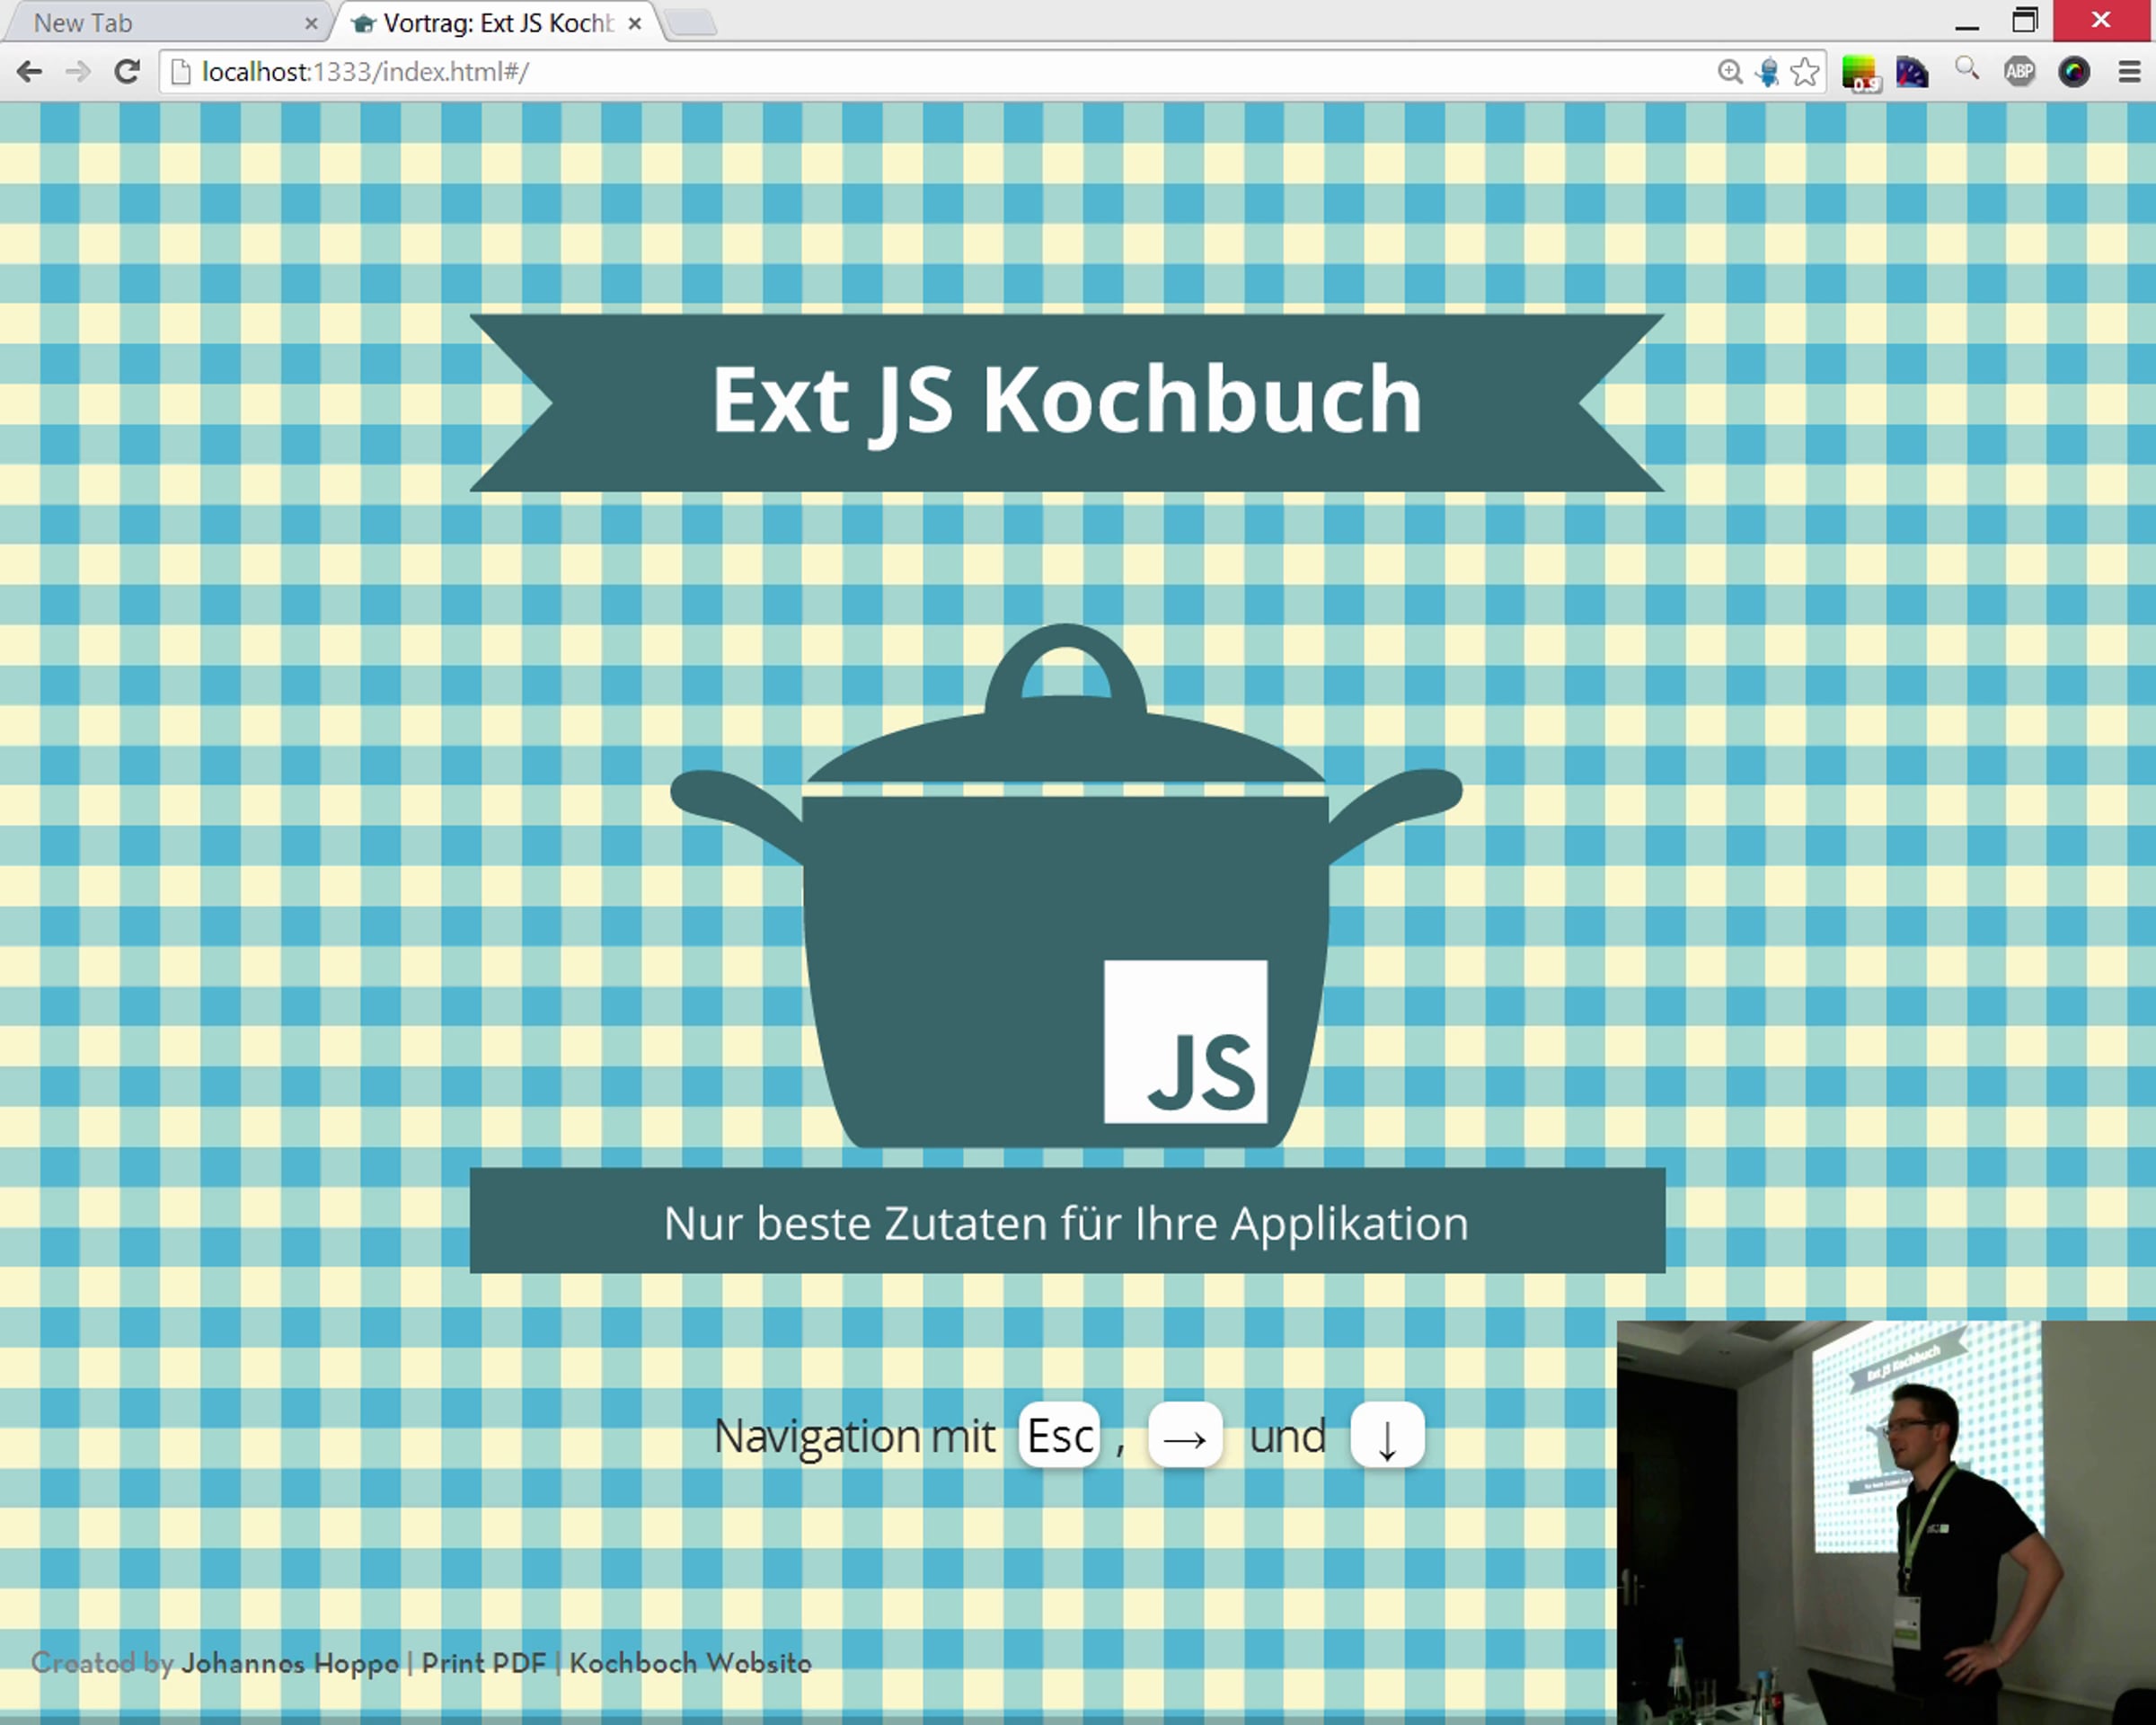Viewport: 2156px width, 1725px height.
Task: Open a new tab with the blank tab button
Action: 690,22
